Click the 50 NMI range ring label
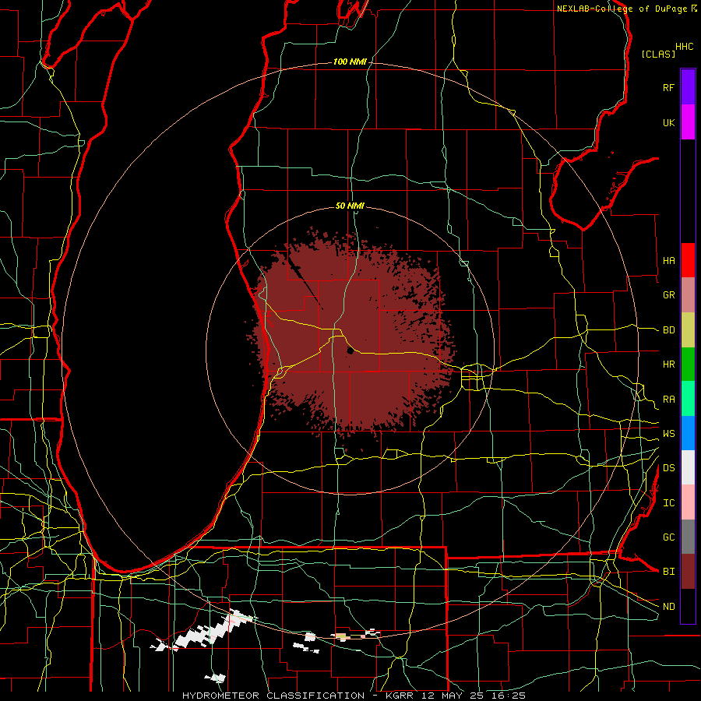The width and height of the screenshot is (701, 701). (350, 206)
